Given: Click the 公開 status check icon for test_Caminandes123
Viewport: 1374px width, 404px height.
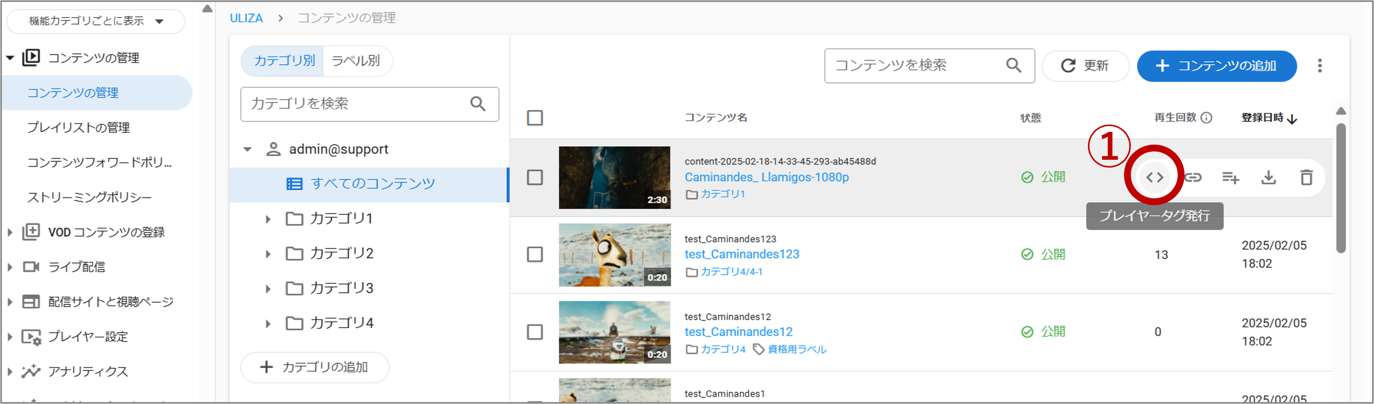Looking at the screenshot, I should [x=1027, y=255].
